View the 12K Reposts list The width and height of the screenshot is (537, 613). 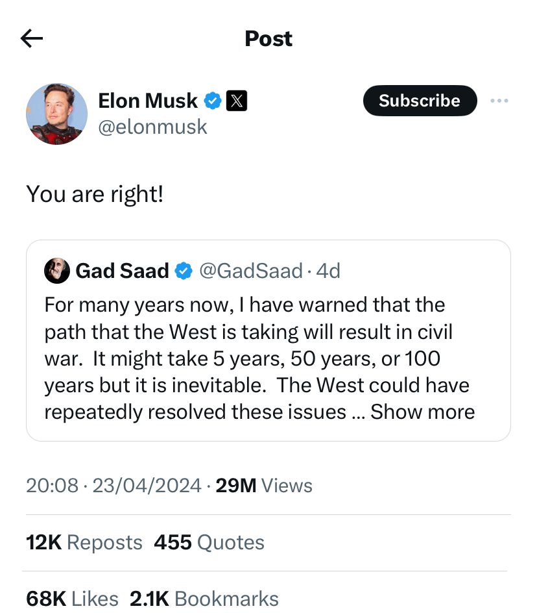[84, 542]
